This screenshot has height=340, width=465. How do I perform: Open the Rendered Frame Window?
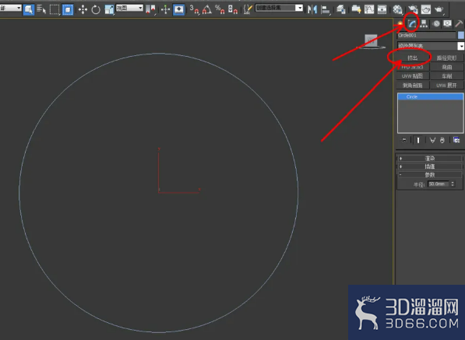(426, 9)
